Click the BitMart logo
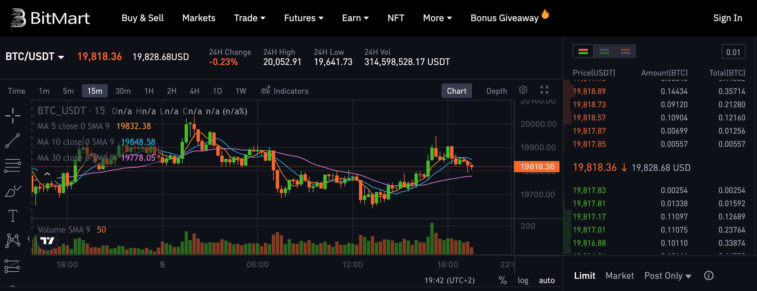 tap(50, 18)
